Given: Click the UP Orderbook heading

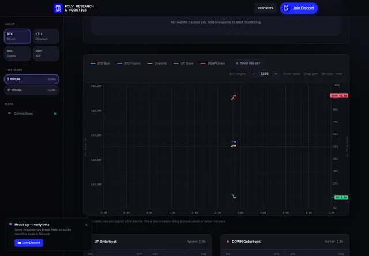Looking at the screenshot, I should click(x=106, y=242).
